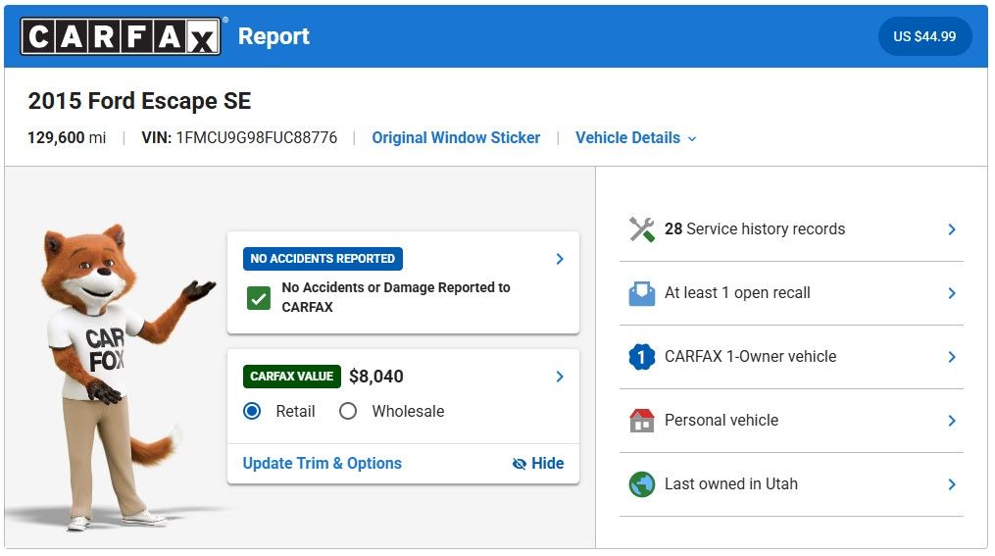Expand the CARFAX Value chevron arrow
The width and height of the screenshot is (995, 556).
[560, 377]
